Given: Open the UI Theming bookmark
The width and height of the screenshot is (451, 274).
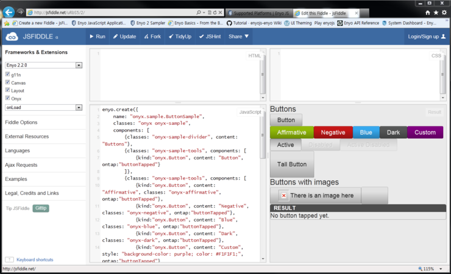Looking at the screenshot, I should coord(298,23).
